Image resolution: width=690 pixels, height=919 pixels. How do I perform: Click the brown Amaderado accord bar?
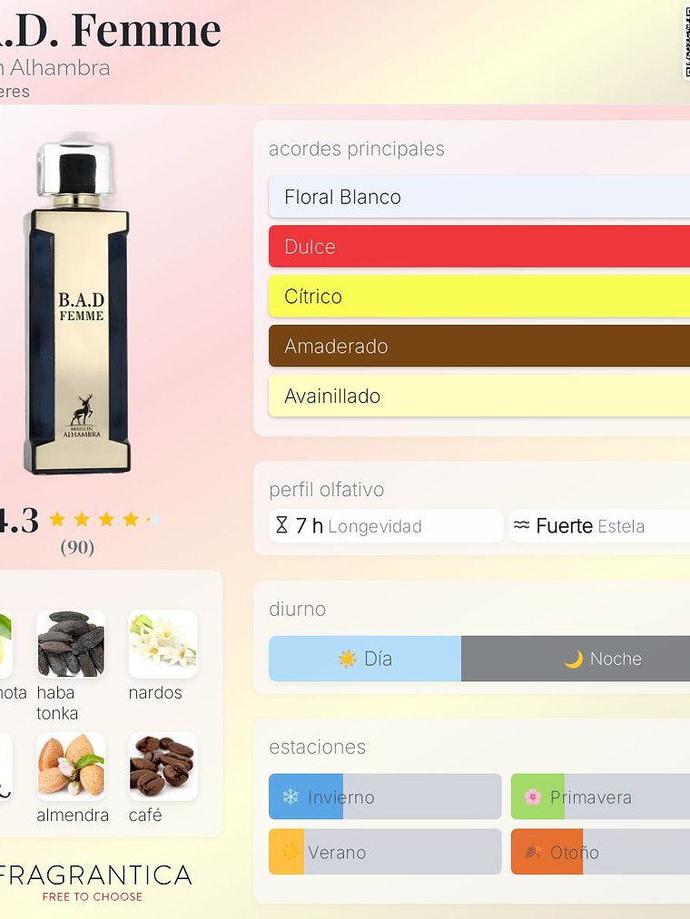[479, 347]
